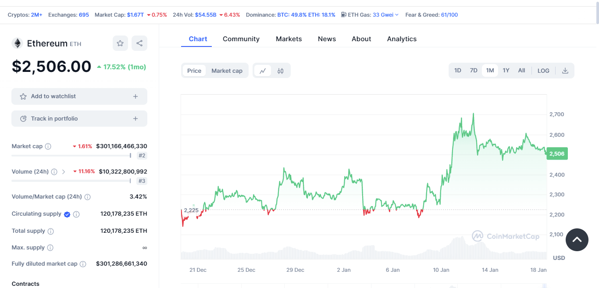Click the plus icon on Track in portfolio
This screenshot has height=288, width=599.
point(135,119)
